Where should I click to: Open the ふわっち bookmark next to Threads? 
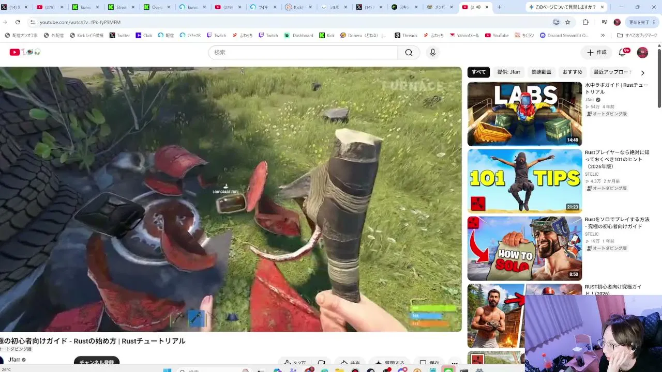tap(433, 36)
